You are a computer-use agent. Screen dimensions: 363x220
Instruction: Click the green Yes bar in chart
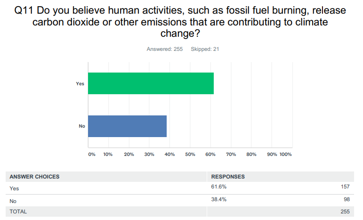tap(151, 83)
